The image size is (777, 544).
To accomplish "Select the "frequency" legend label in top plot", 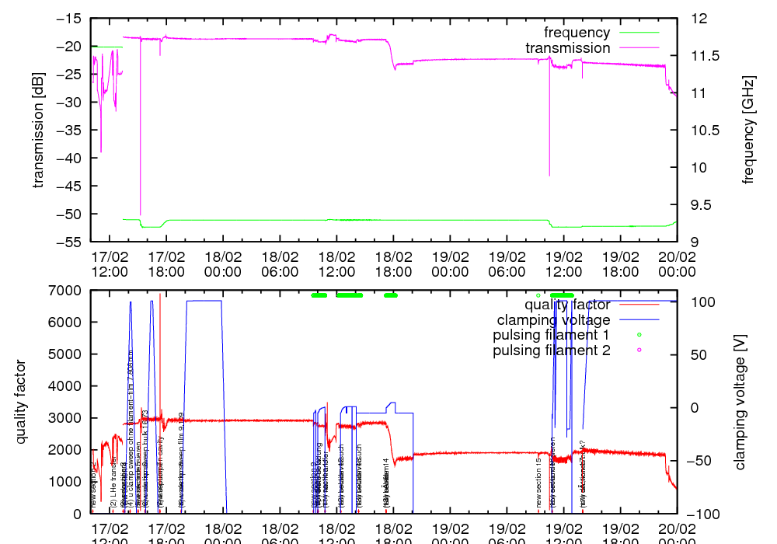I will point(577,33).
